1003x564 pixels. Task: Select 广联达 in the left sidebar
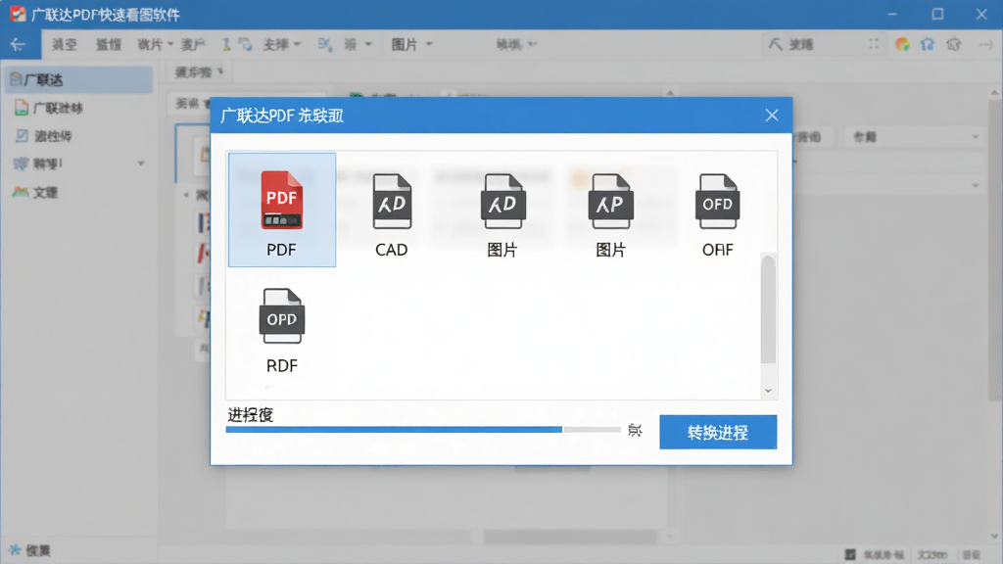click(x=78, y=80)
